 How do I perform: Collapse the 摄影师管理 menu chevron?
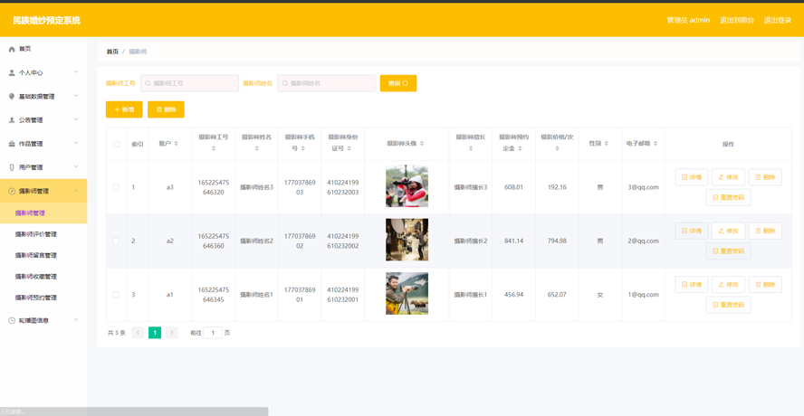pos(76,191)
